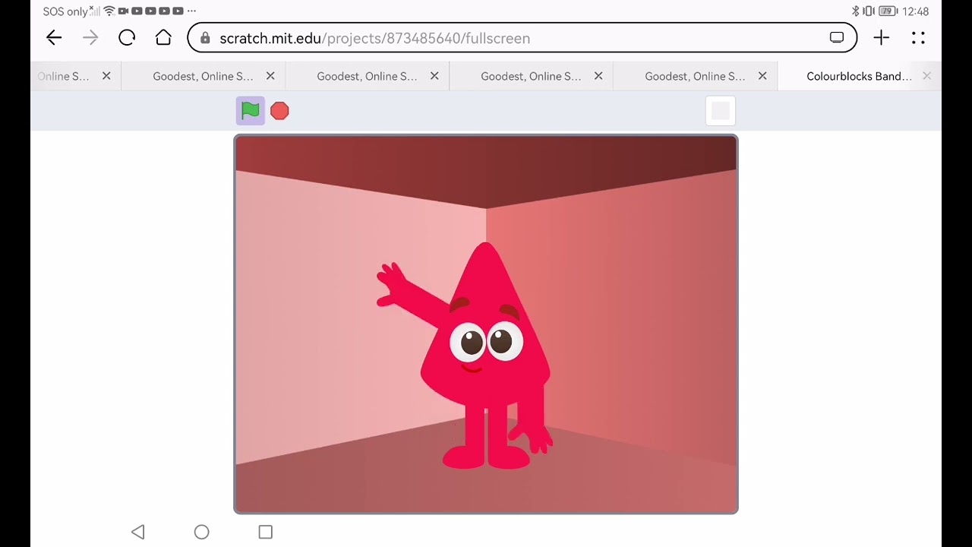Tap the 12:48 clock text

(916, 11)
